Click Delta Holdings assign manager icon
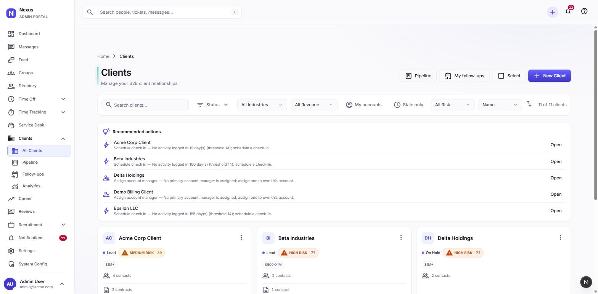This screenshot has height=294, width=598. (106, 178)
